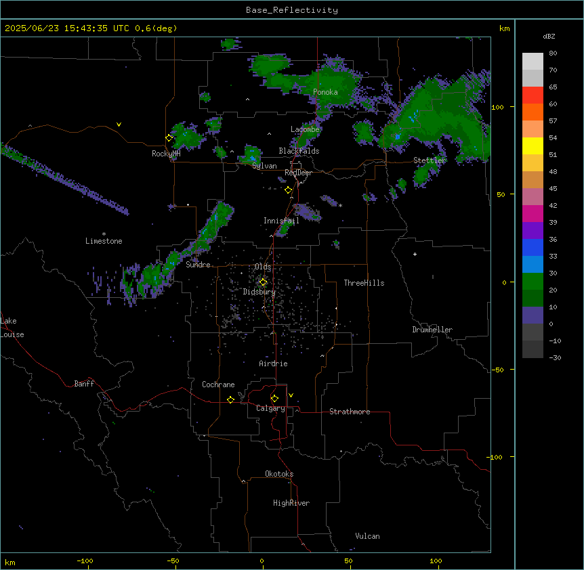The height and width of the screenshot is (570, 584).
Task: Click the yellow V marker north of RockyMH
Action: (x=119, y=125)
